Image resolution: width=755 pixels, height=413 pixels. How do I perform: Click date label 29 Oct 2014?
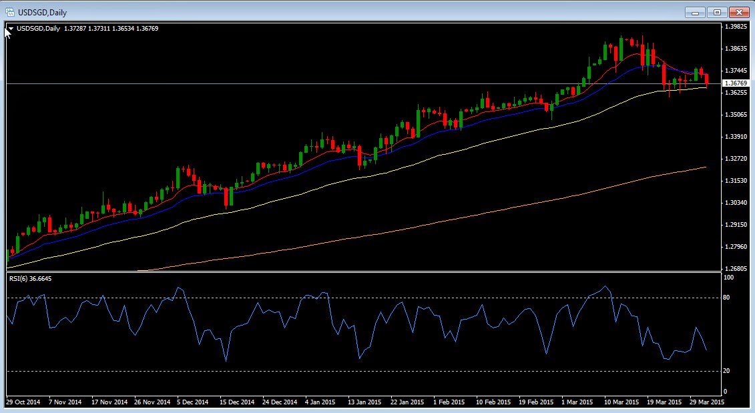(x=23, y=402)
